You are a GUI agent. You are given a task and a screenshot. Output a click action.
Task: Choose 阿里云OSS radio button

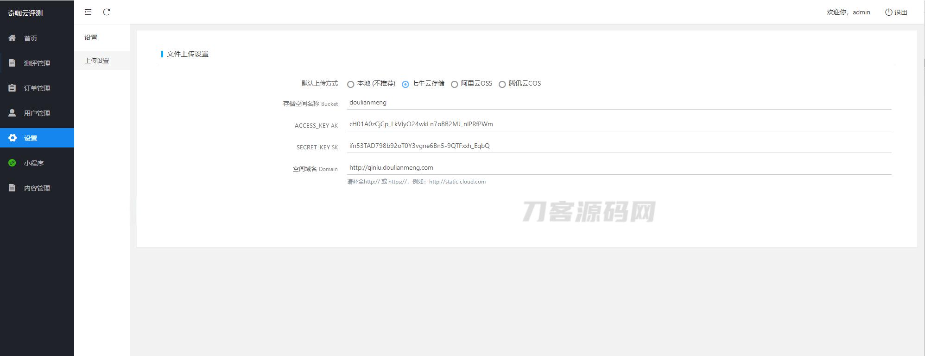[x=455, y=84]
